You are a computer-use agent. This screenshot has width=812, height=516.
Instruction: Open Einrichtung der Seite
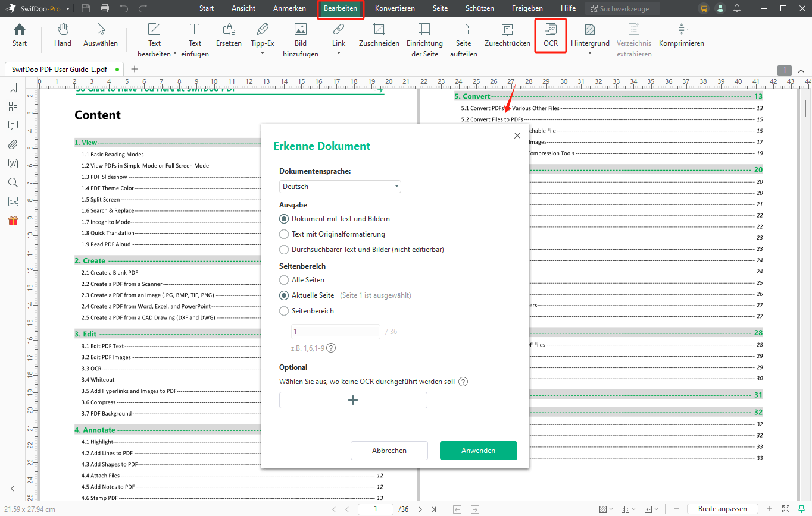coord(424,40)
